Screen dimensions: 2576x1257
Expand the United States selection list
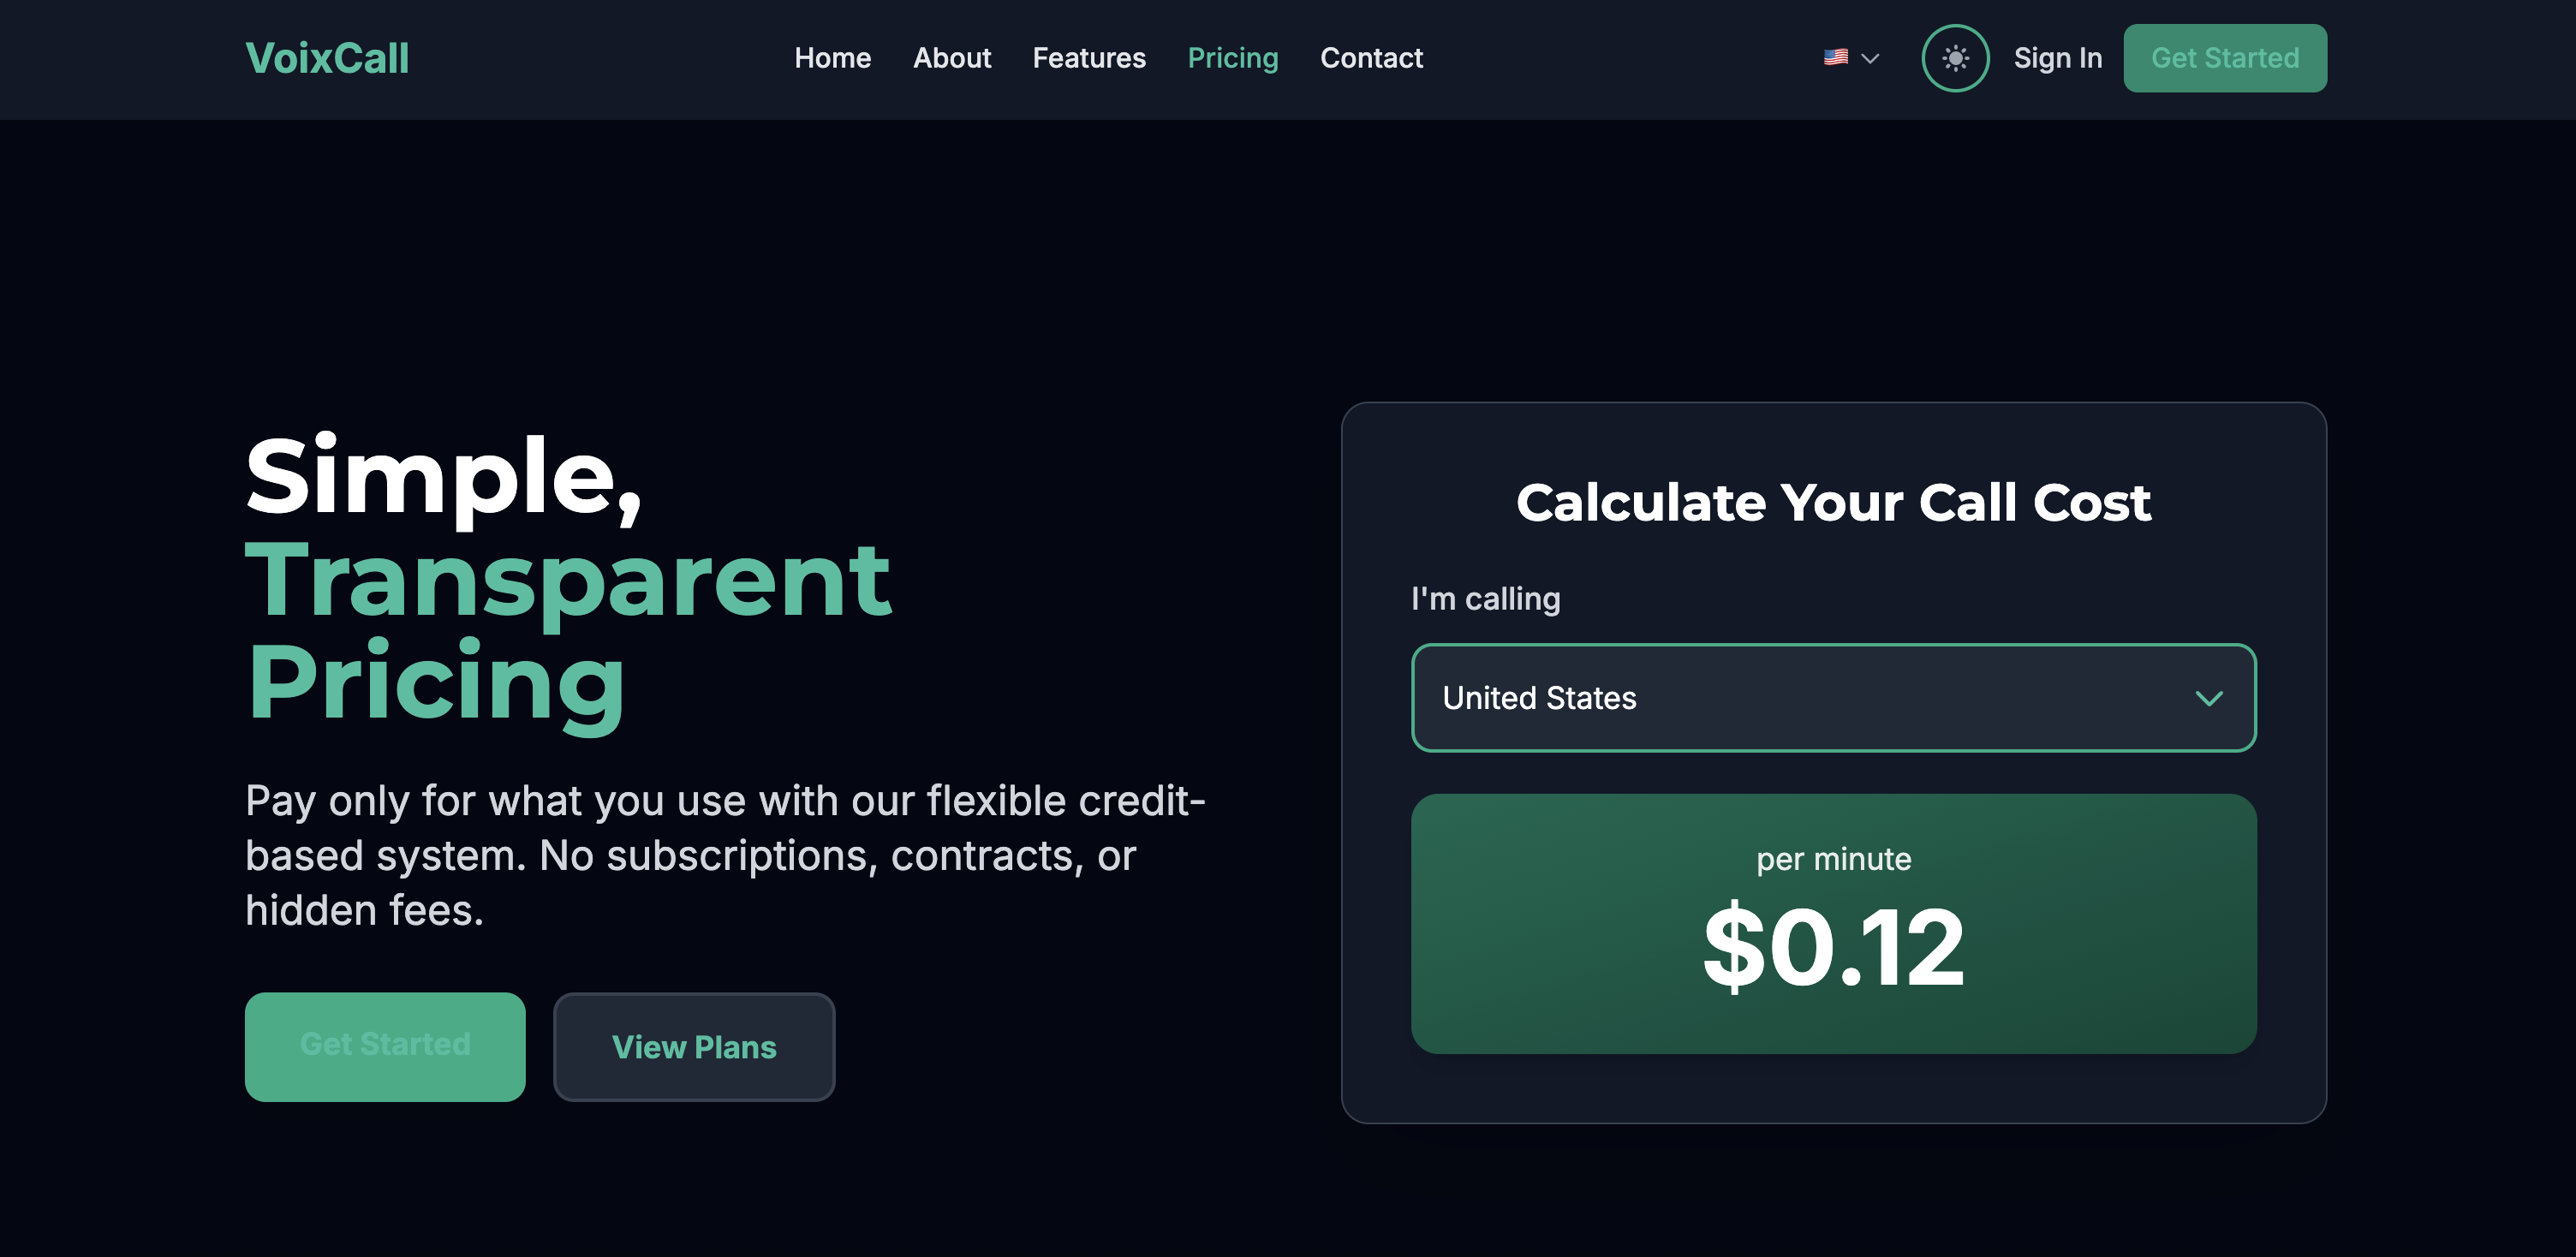click(1833, 698)
